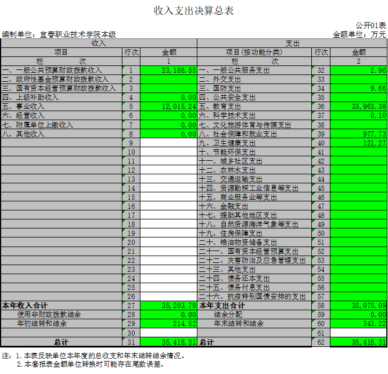388x374 pixels.
Task: Select the 年初结转和结余 value 214.52
Action: click(169, 324)
